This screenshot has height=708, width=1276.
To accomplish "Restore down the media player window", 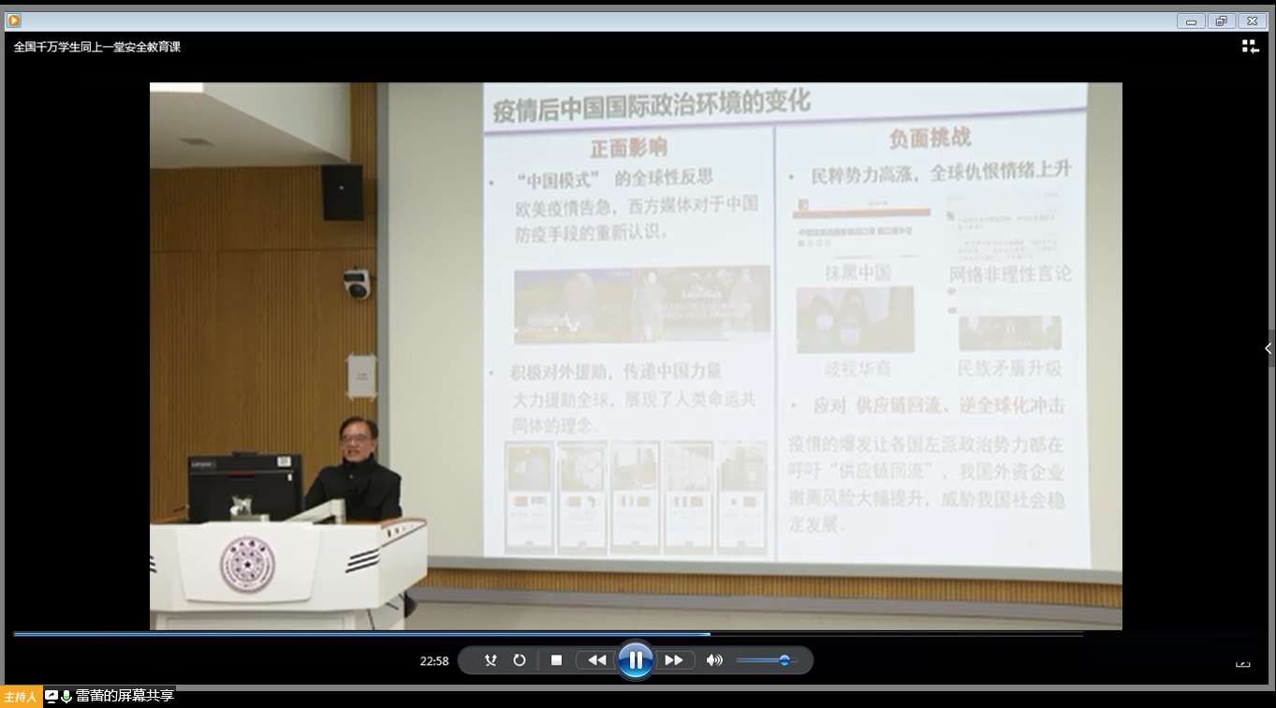I will (1221, 21).
